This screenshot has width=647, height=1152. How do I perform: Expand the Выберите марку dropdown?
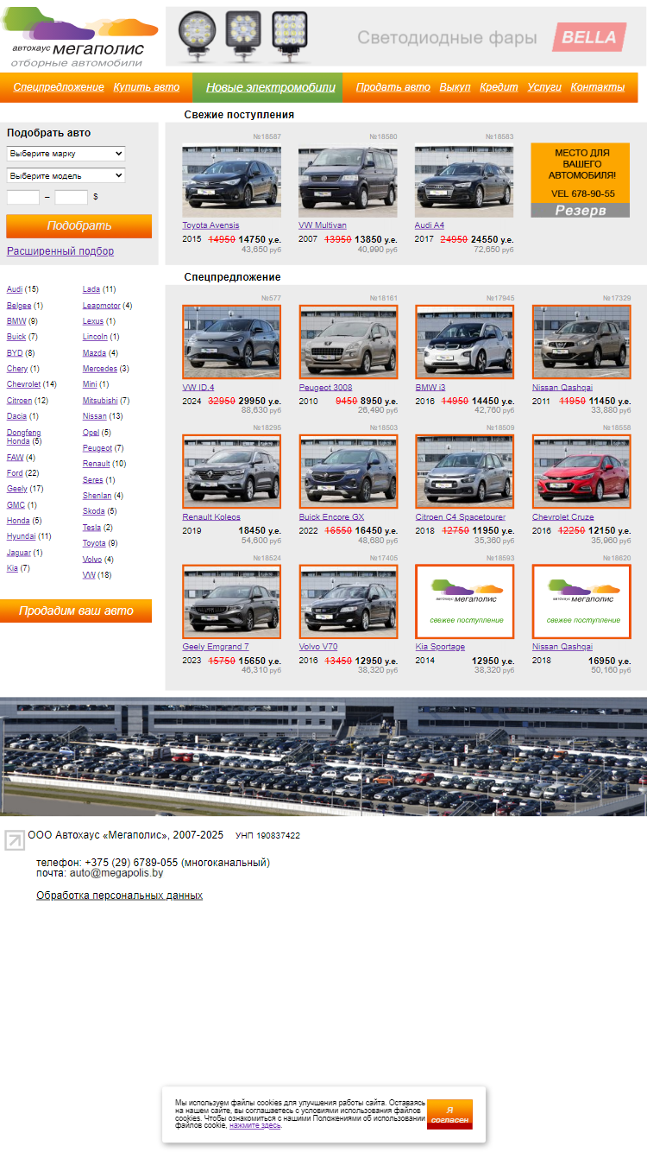click(x=66, y=154)
